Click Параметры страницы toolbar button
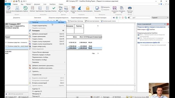Image resolution: width=175 pixels, height=98 pixels. 75,21
